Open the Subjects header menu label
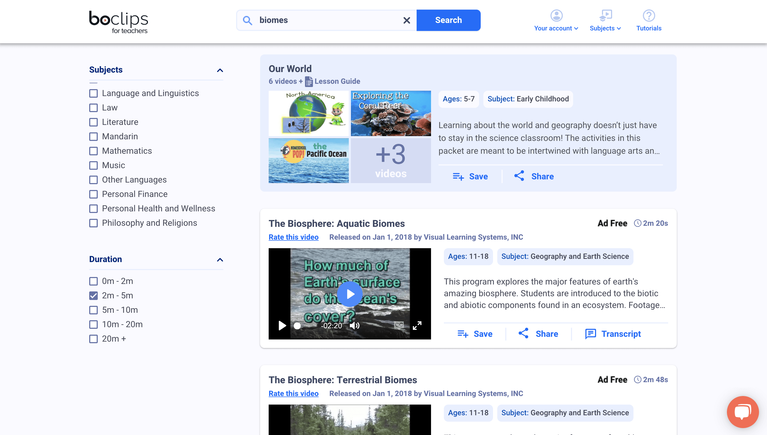This screenshot has height=435, width=767. coord(602,28)
